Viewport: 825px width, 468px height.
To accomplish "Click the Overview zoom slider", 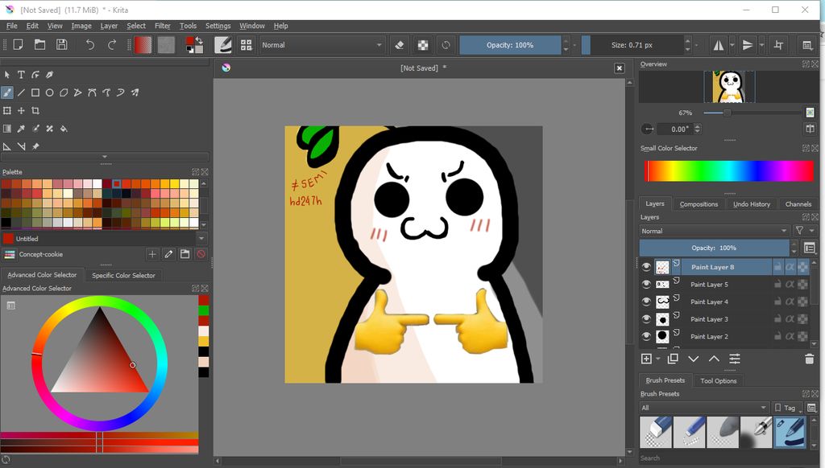I will [752, 113].
